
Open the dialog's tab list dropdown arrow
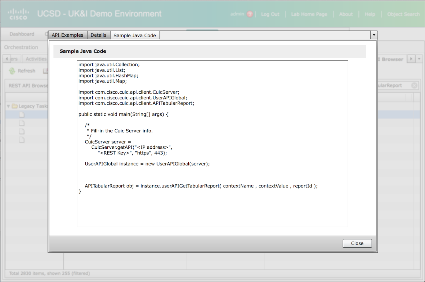pos(374,35)
